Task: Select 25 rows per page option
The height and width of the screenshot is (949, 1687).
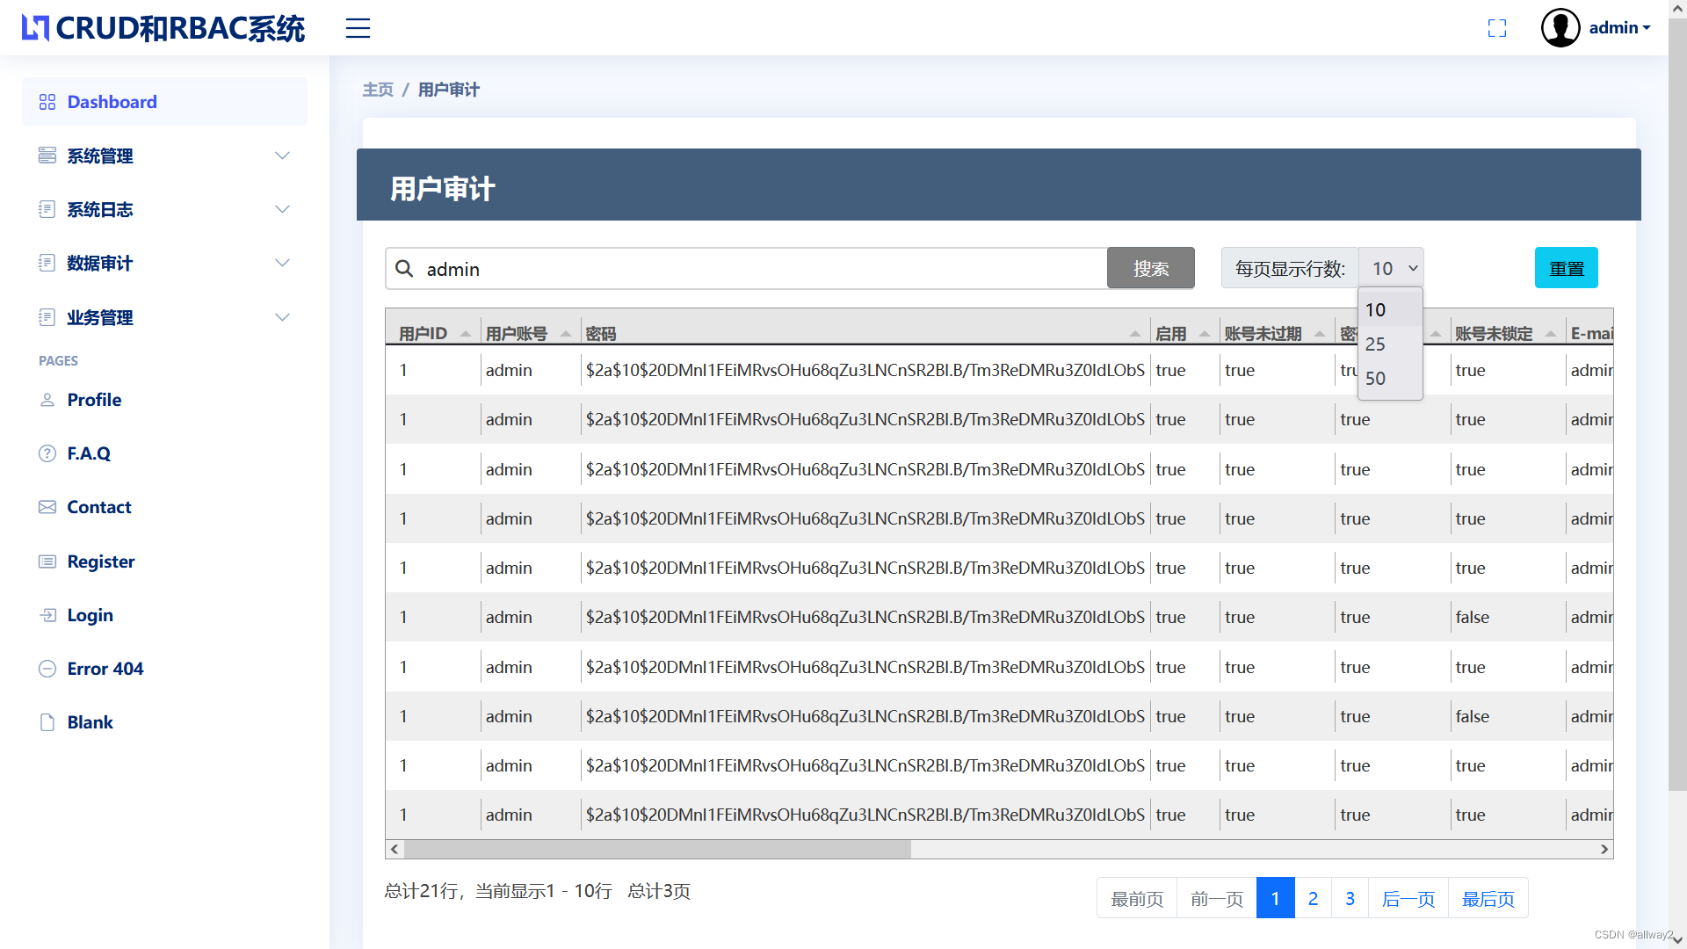Action: coord(1376,344)
